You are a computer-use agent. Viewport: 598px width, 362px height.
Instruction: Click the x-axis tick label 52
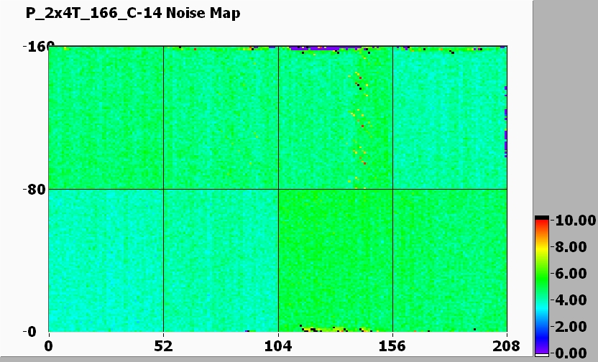(164, 346)
